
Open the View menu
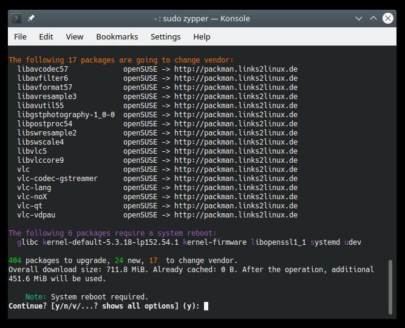pyautogui.click(x=75, y=36)
